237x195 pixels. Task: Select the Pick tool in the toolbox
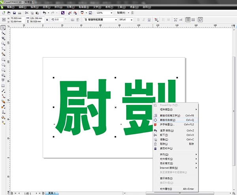click(x=3, y=28)
